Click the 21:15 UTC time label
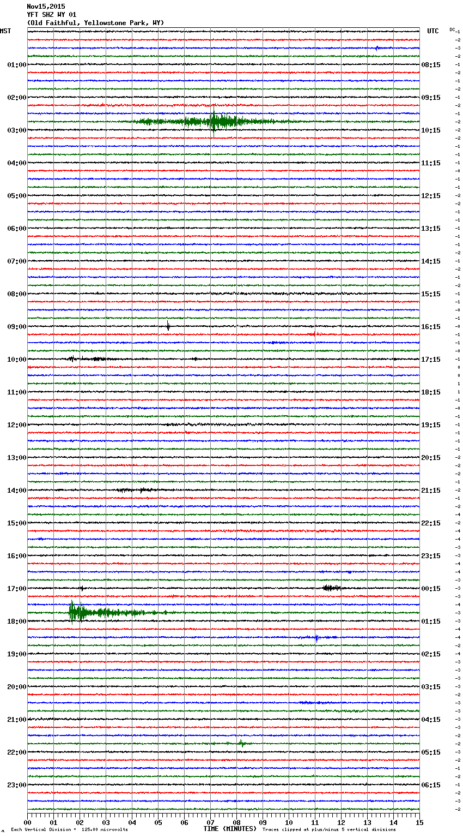The image size is (463, 837). point(431,491)
